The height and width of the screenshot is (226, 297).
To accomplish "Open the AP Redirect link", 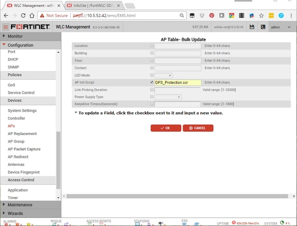I will point(18,157).
